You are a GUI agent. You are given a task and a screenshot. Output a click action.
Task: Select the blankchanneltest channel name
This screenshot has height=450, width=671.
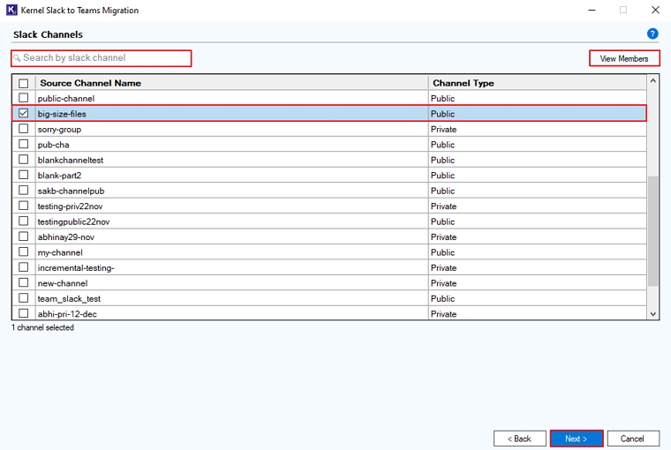(70, 160)
